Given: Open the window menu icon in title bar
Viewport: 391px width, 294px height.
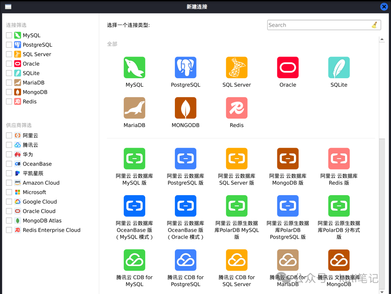Looking at the screenshot, I should (8, 7).
